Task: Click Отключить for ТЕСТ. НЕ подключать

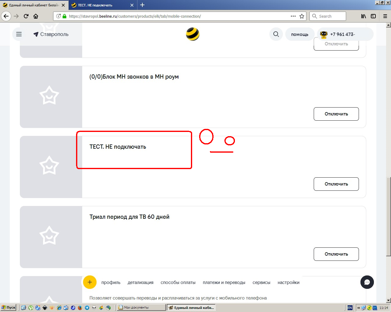Action: pos(336,184)
